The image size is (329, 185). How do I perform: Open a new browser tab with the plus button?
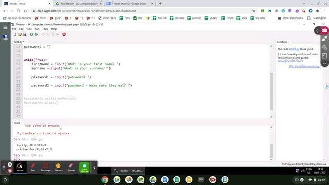pos(160,4)
